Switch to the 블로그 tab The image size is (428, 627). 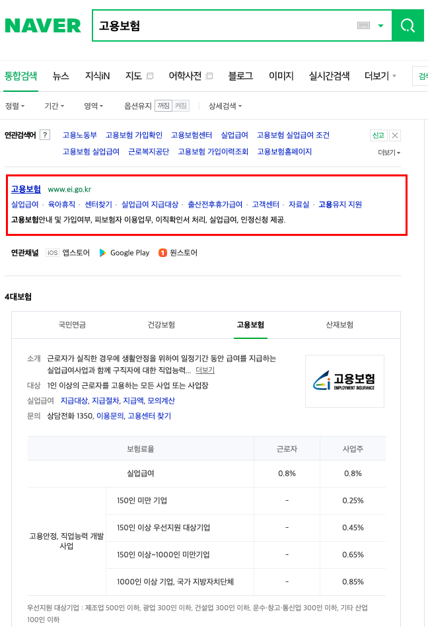pyautogui.click(x=240, y=75)
